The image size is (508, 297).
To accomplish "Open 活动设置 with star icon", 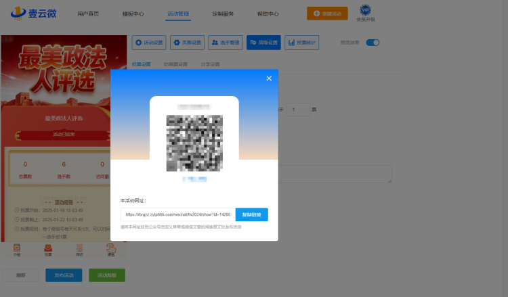I will pyautogui.click(x=149, y=43).
